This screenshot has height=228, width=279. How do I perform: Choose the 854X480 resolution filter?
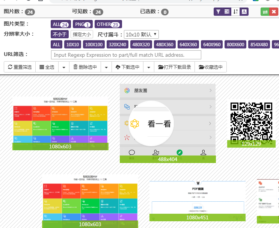[x=259, y=44]
